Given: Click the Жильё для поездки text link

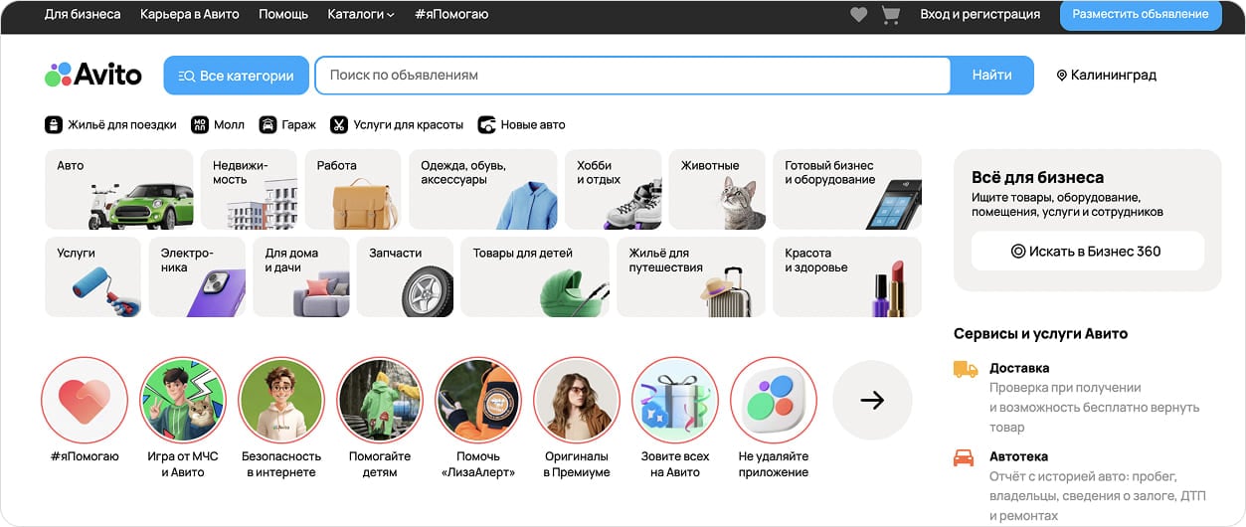Looking at the screenshot, I should 122,125.
